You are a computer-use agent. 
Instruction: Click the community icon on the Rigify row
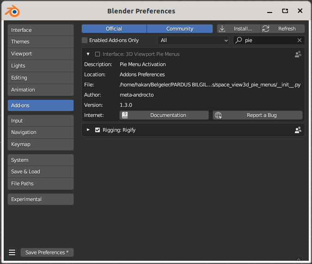[x=298, y=130]
